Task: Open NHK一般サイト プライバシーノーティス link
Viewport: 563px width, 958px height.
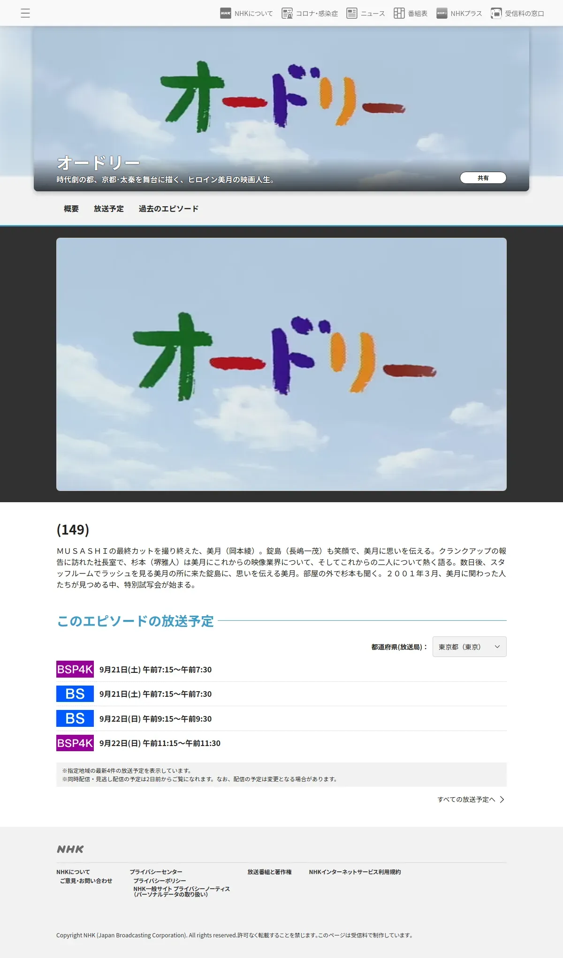Action: click(x=182, y=891)
